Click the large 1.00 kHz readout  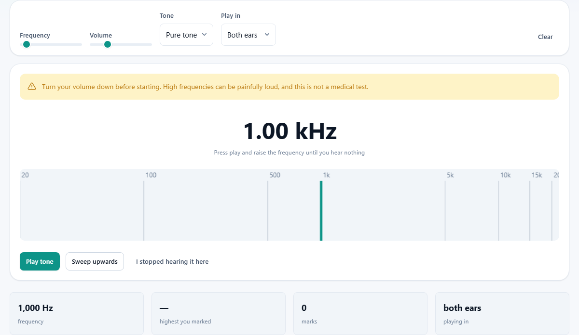pyautogui.click(x=289, y=131)
